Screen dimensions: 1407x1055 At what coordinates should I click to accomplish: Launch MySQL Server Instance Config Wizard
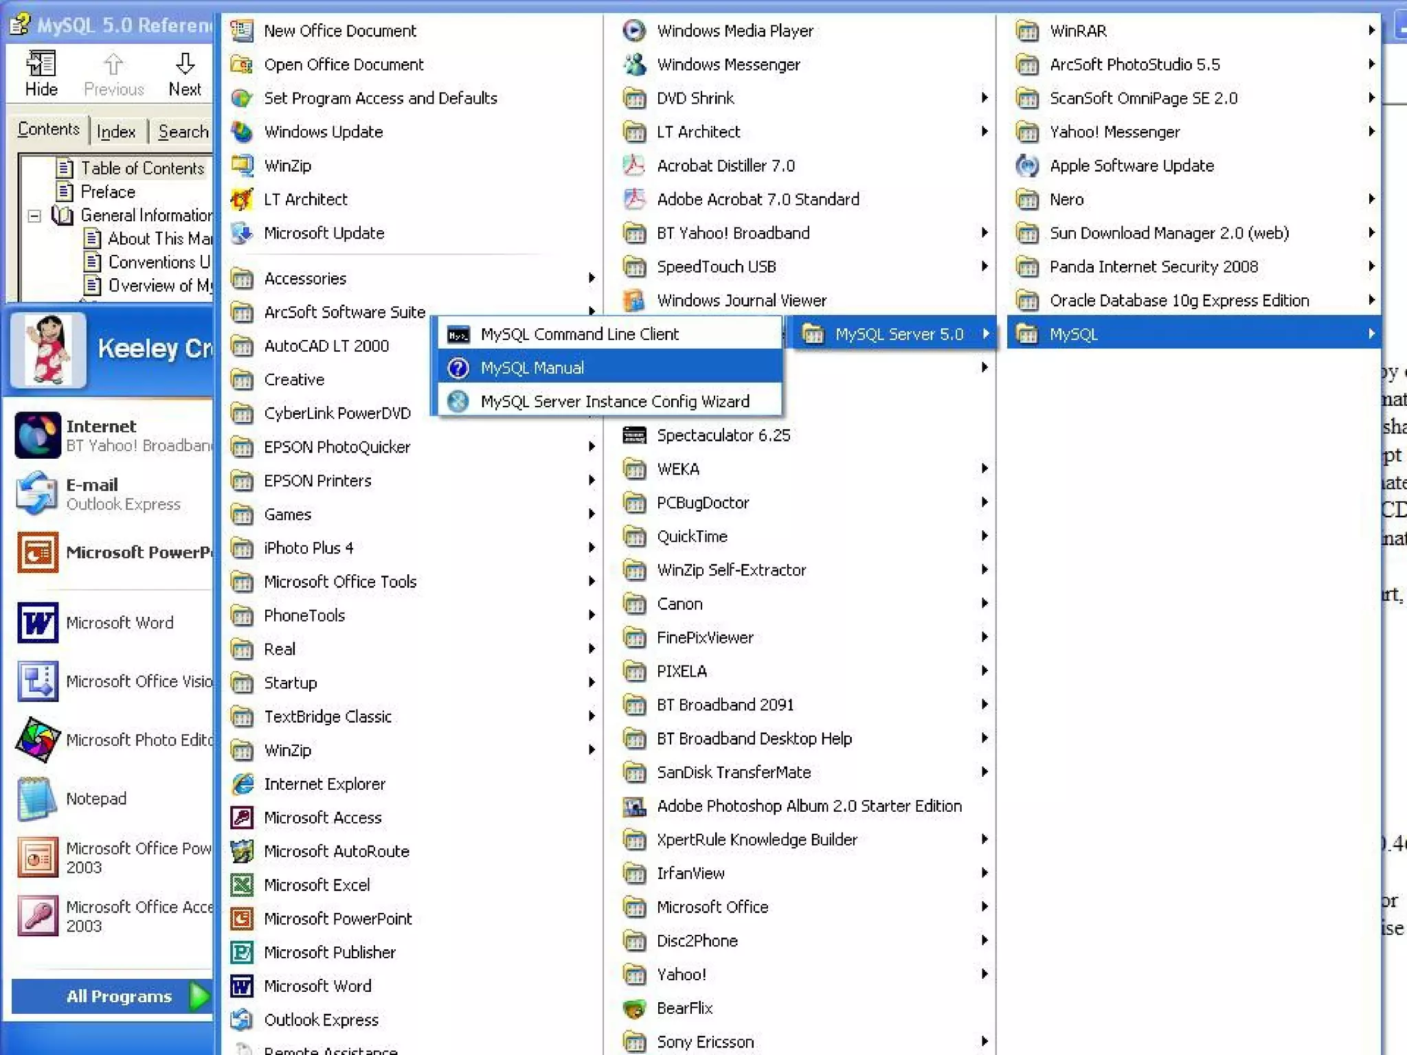pos(614,402)
